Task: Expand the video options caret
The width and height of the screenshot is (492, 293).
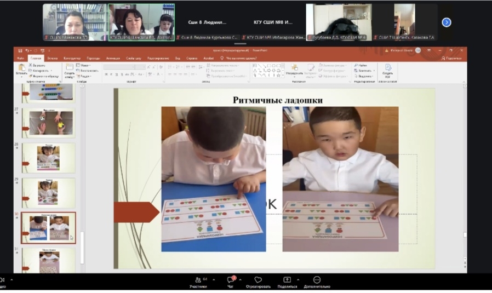Action: pos(11,280)
